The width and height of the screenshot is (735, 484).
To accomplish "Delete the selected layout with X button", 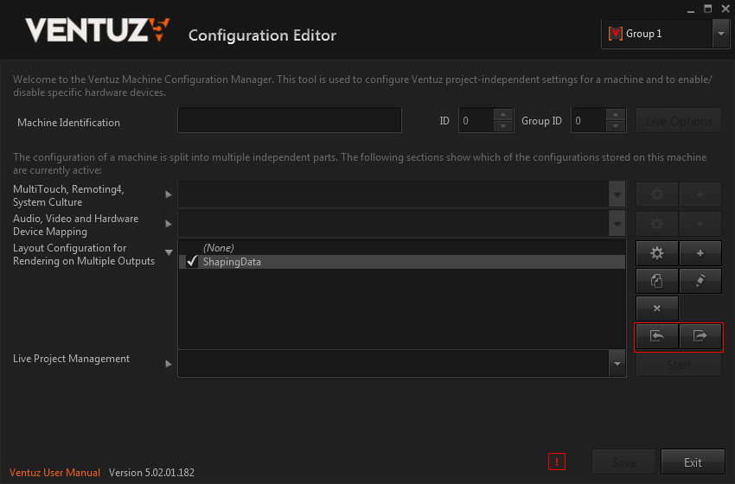I will (x=657, y=309).
